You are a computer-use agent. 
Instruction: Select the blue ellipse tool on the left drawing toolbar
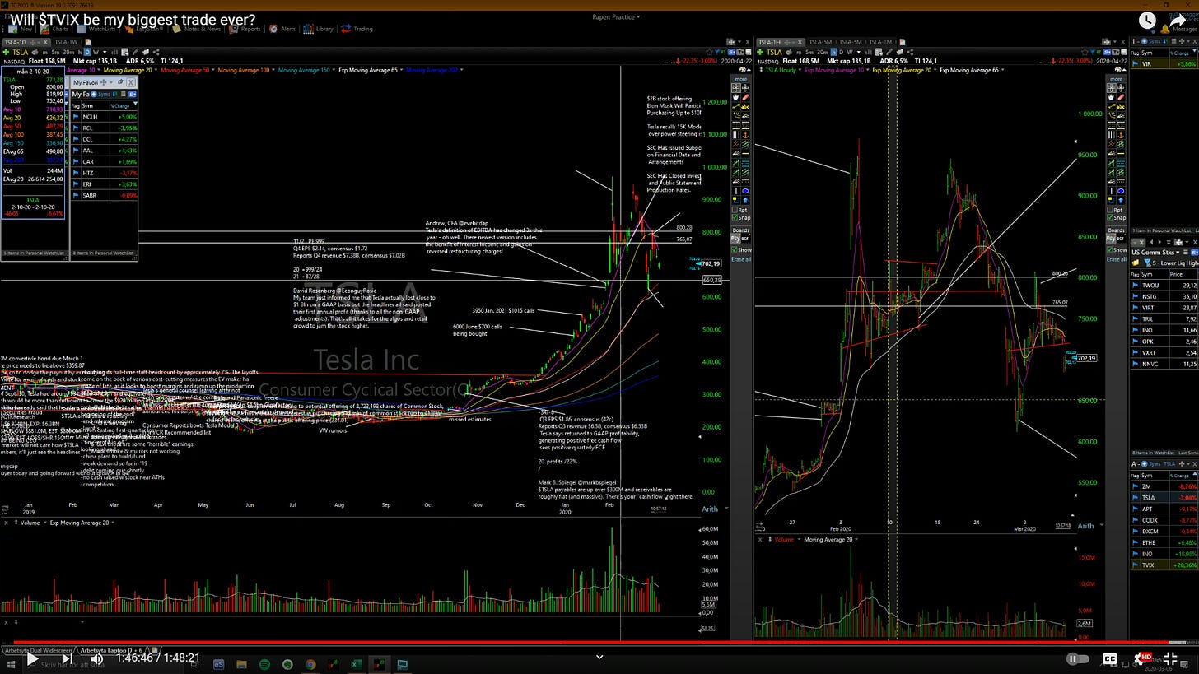click(746, 191)
